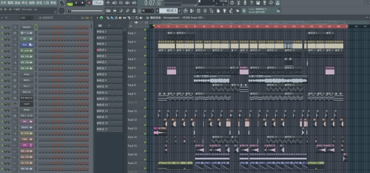Open the plugin picker plug icon
370x173 pixels.
pyautogui.click(x=225, y=11)
